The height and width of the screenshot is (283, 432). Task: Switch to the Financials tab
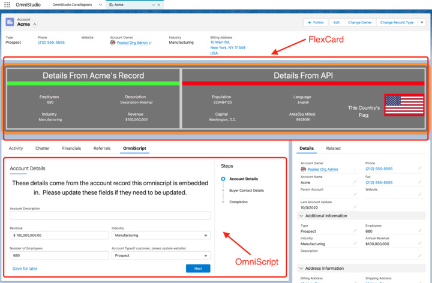pos(71,147)
